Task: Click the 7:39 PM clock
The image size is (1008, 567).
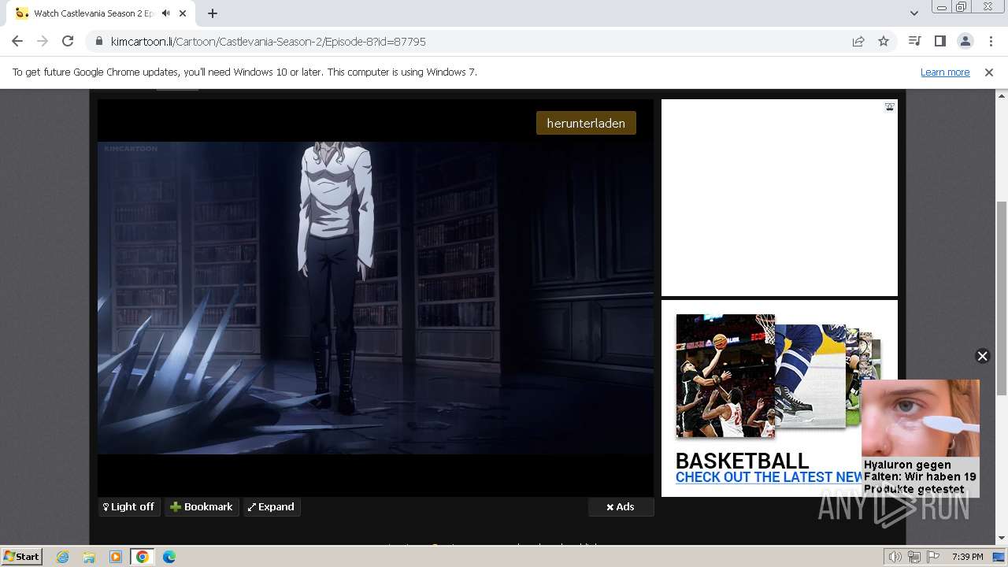Action: pyautogui.click(x=967, y=557)
